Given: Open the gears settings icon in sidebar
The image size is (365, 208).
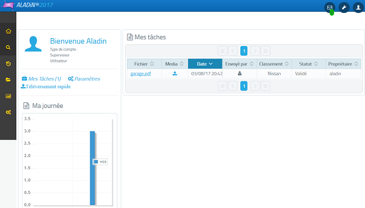Looking at the screenshot, I should pyautogui.click(x=8, y=112).
